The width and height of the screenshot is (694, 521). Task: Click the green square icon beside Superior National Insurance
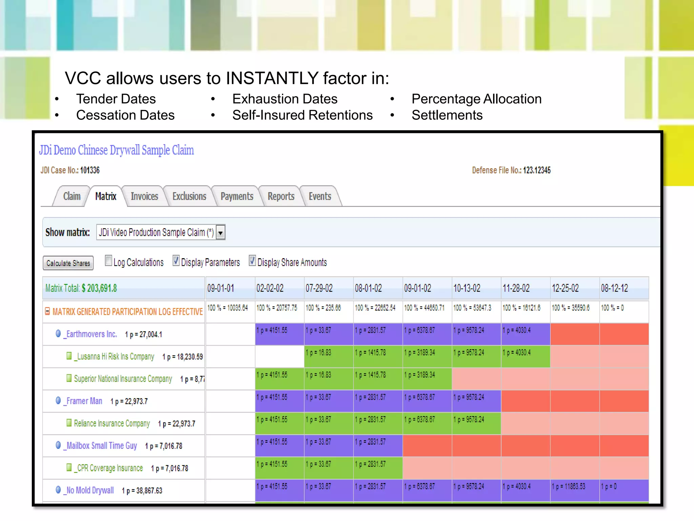69,378
